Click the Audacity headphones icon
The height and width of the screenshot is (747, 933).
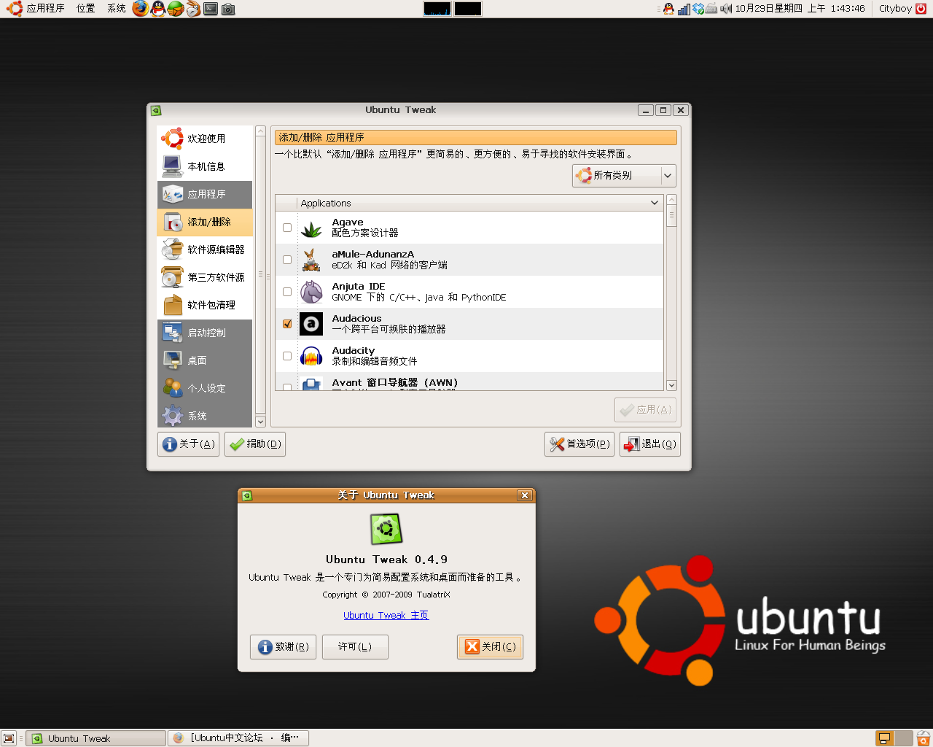coord(311,356)
